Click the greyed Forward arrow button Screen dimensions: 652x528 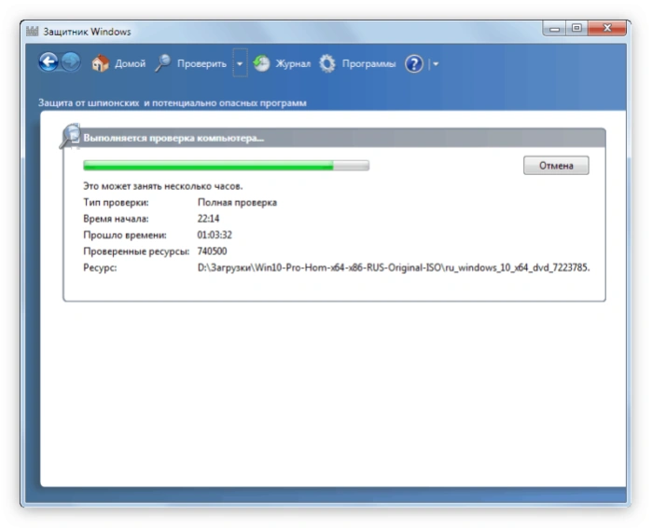click(71, 62)
